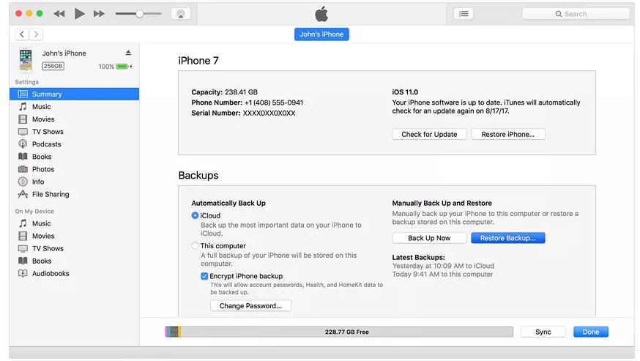Eject John's iPhone with eject icon
Image resolution: width=640 pixels, height=361 pixels.
(x=128, y=53)
